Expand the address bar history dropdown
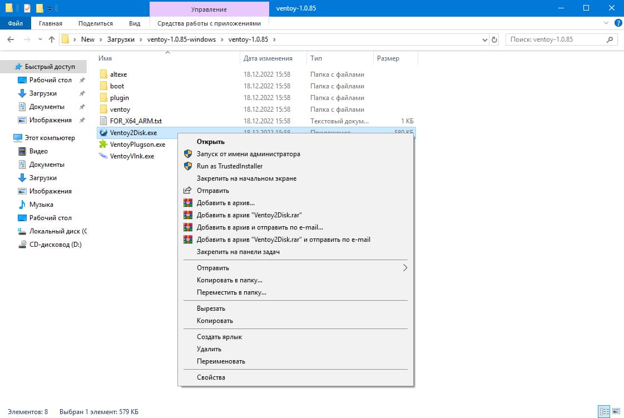624x418 pixels. click(x=484, y=39)
